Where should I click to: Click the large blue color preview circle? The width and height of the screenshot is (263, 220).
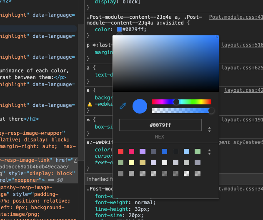pyautogui.click(x=140, y=106)
